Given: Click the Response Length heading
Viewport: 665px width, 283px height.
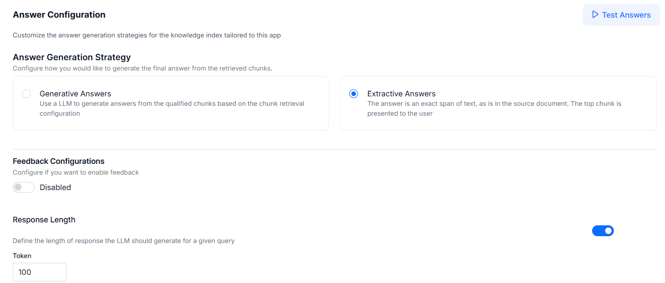Looking at the screenshot, I should pyautogui.click(x=44, y=220).
